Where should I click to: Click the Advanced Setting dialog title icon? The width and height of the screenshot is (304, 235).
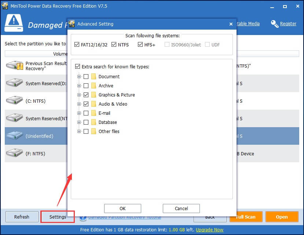tap(72, 24)
